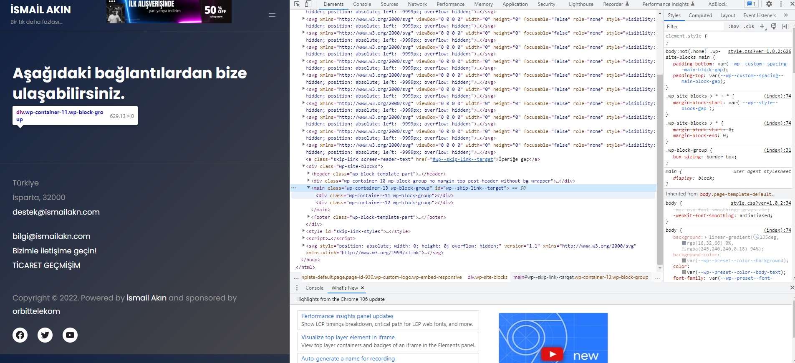Open the issues counter badge
The image size is (795, 363).
coord(751,4)
